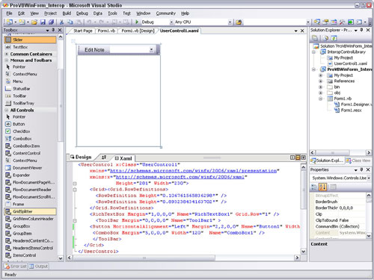The height and width of the screenshot is (280, 374).
Task: Click Toolbox vertical scrollbar down arrow
Action: [61, 258]
